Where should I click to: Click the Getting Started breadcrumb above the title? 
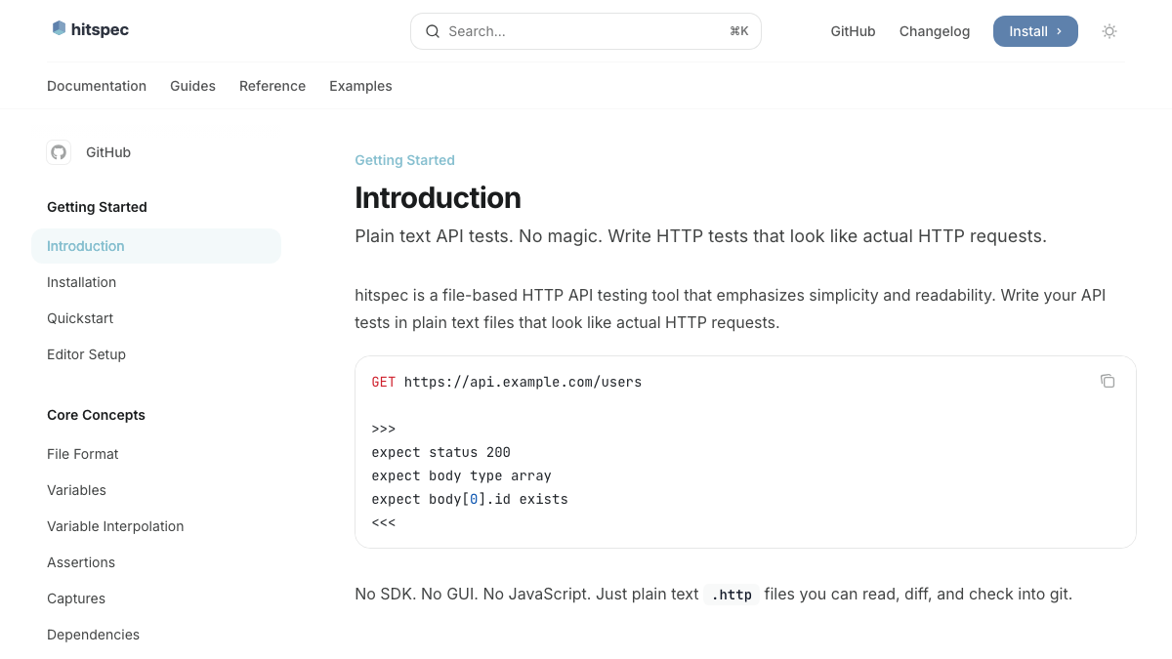404,160
